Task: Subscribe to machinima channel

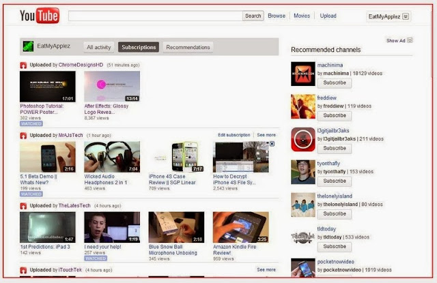Action: click(x=335, y=83)
